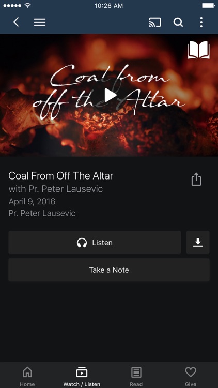Switch to the Home tab
Image resolution: width=218 pixels, height=388 pixels.
(x=27, y=377)
